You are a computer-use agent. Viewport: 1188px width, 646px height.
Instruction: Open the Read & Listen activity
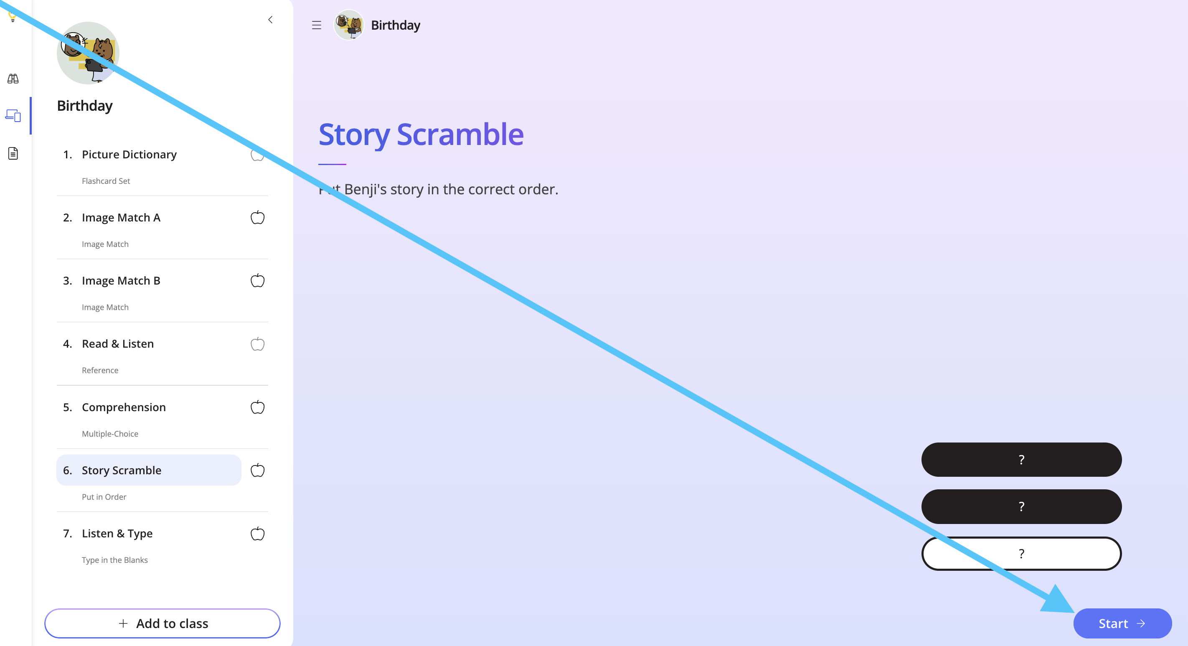pyautogui.click(x=118, y=344)
